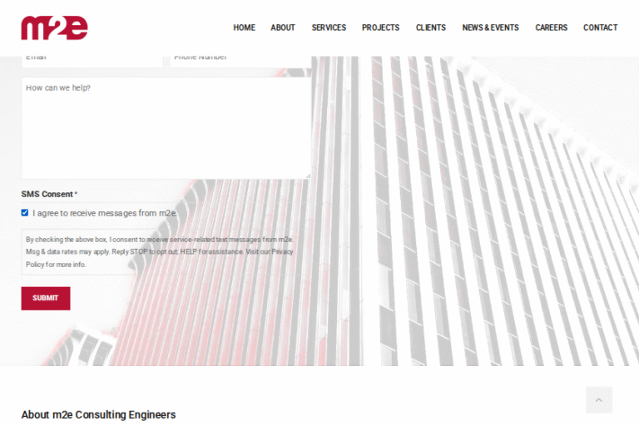This screenshot has width=639, height=426.
Task: Open the About menu item
Action: click(x=283, y=27)
